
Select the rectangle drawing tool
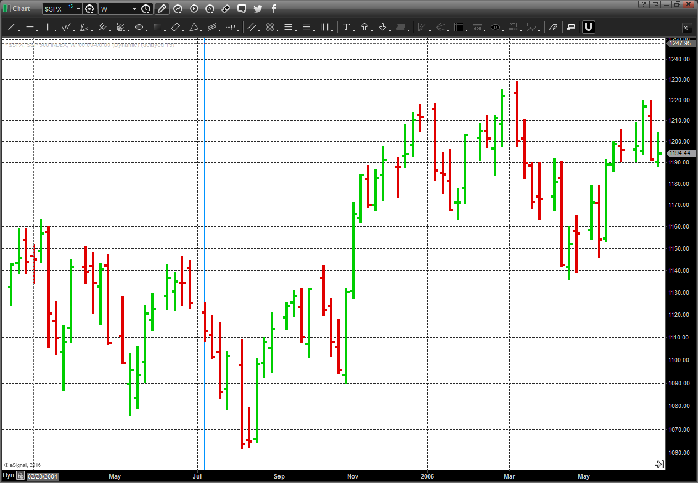157,27
